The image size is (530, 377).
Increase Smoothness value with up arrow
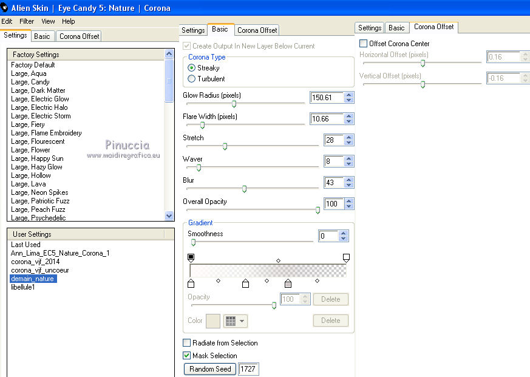pyautogui.click(x=344, y=233)
